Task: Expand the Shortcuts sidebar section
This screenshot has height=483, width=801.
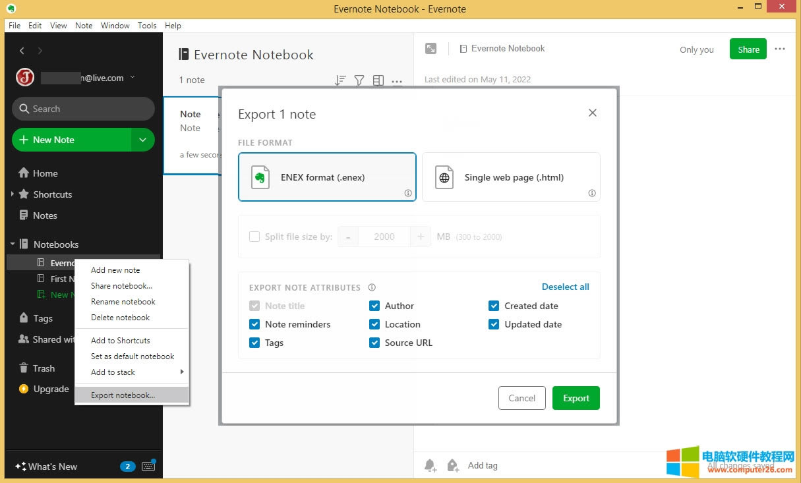Action: pos(13,194)
